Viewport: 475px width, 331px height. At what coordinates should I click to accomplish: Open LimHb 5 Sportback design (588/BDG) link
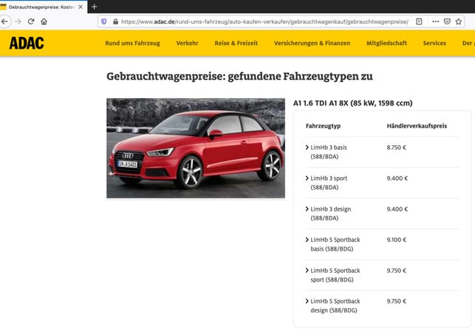[335, 306]
